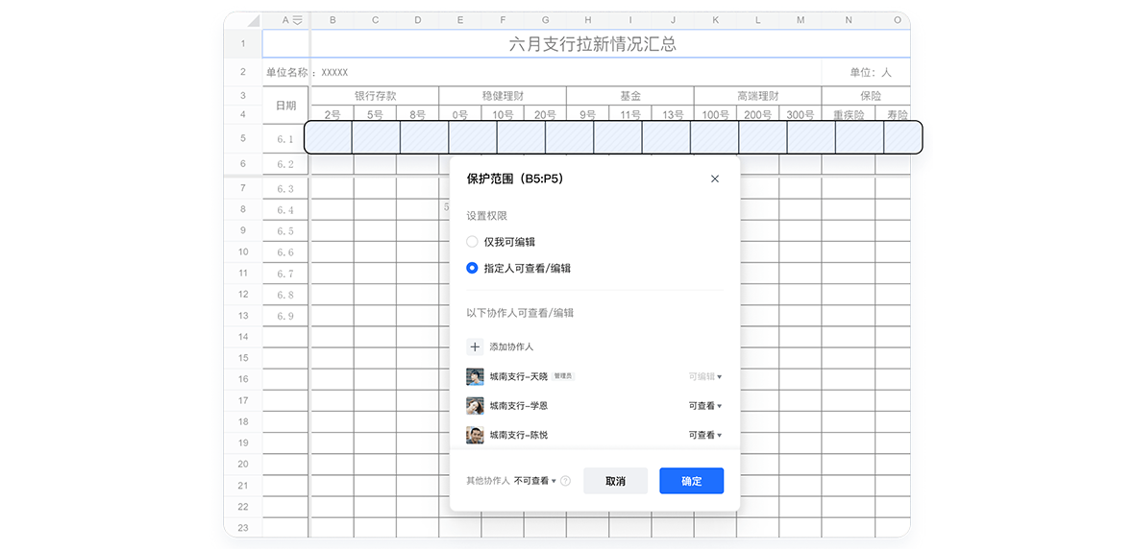Click avatar of 城南支行–学恩

click(x=475, y=406)
